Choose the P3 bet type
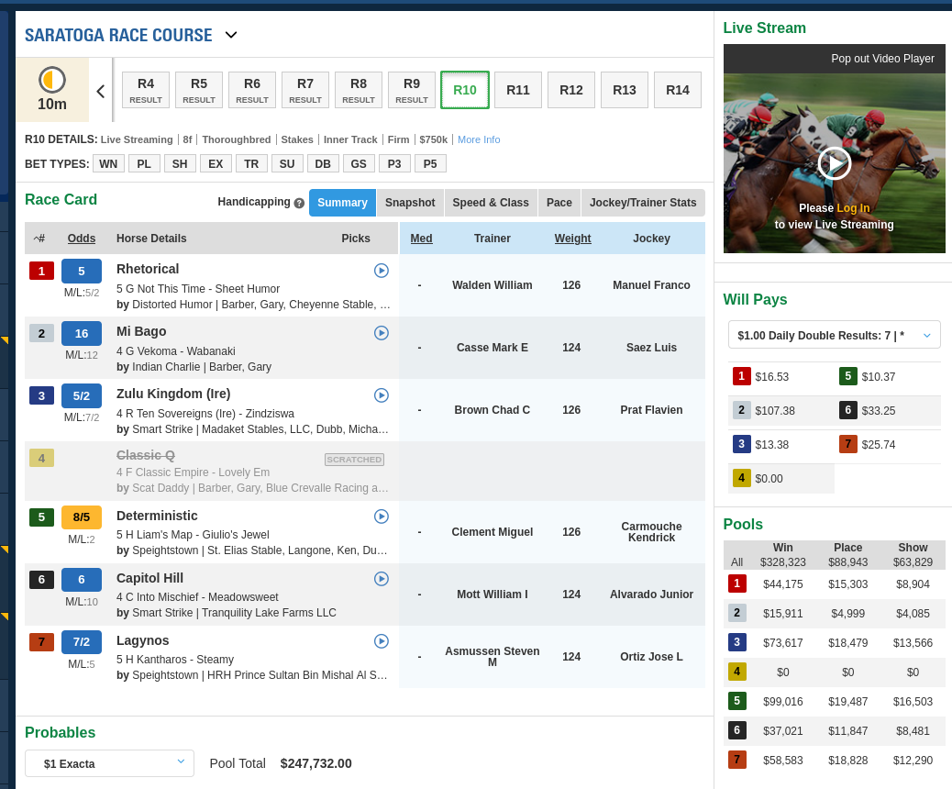Screen dimensions: 952x789 [394, 164]
